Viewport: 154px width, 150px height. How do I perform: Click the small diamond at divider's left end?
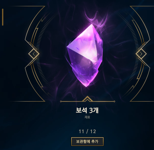pyautogui.click(x=61, y=101)
